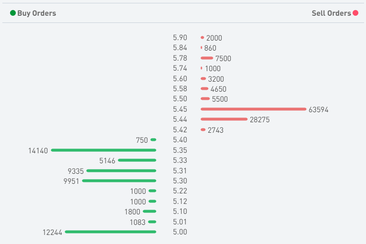Click the 9951 buy bar at 5.30
Image resolution: width=366 pixels, height=244 pixels.
(120, 181)
